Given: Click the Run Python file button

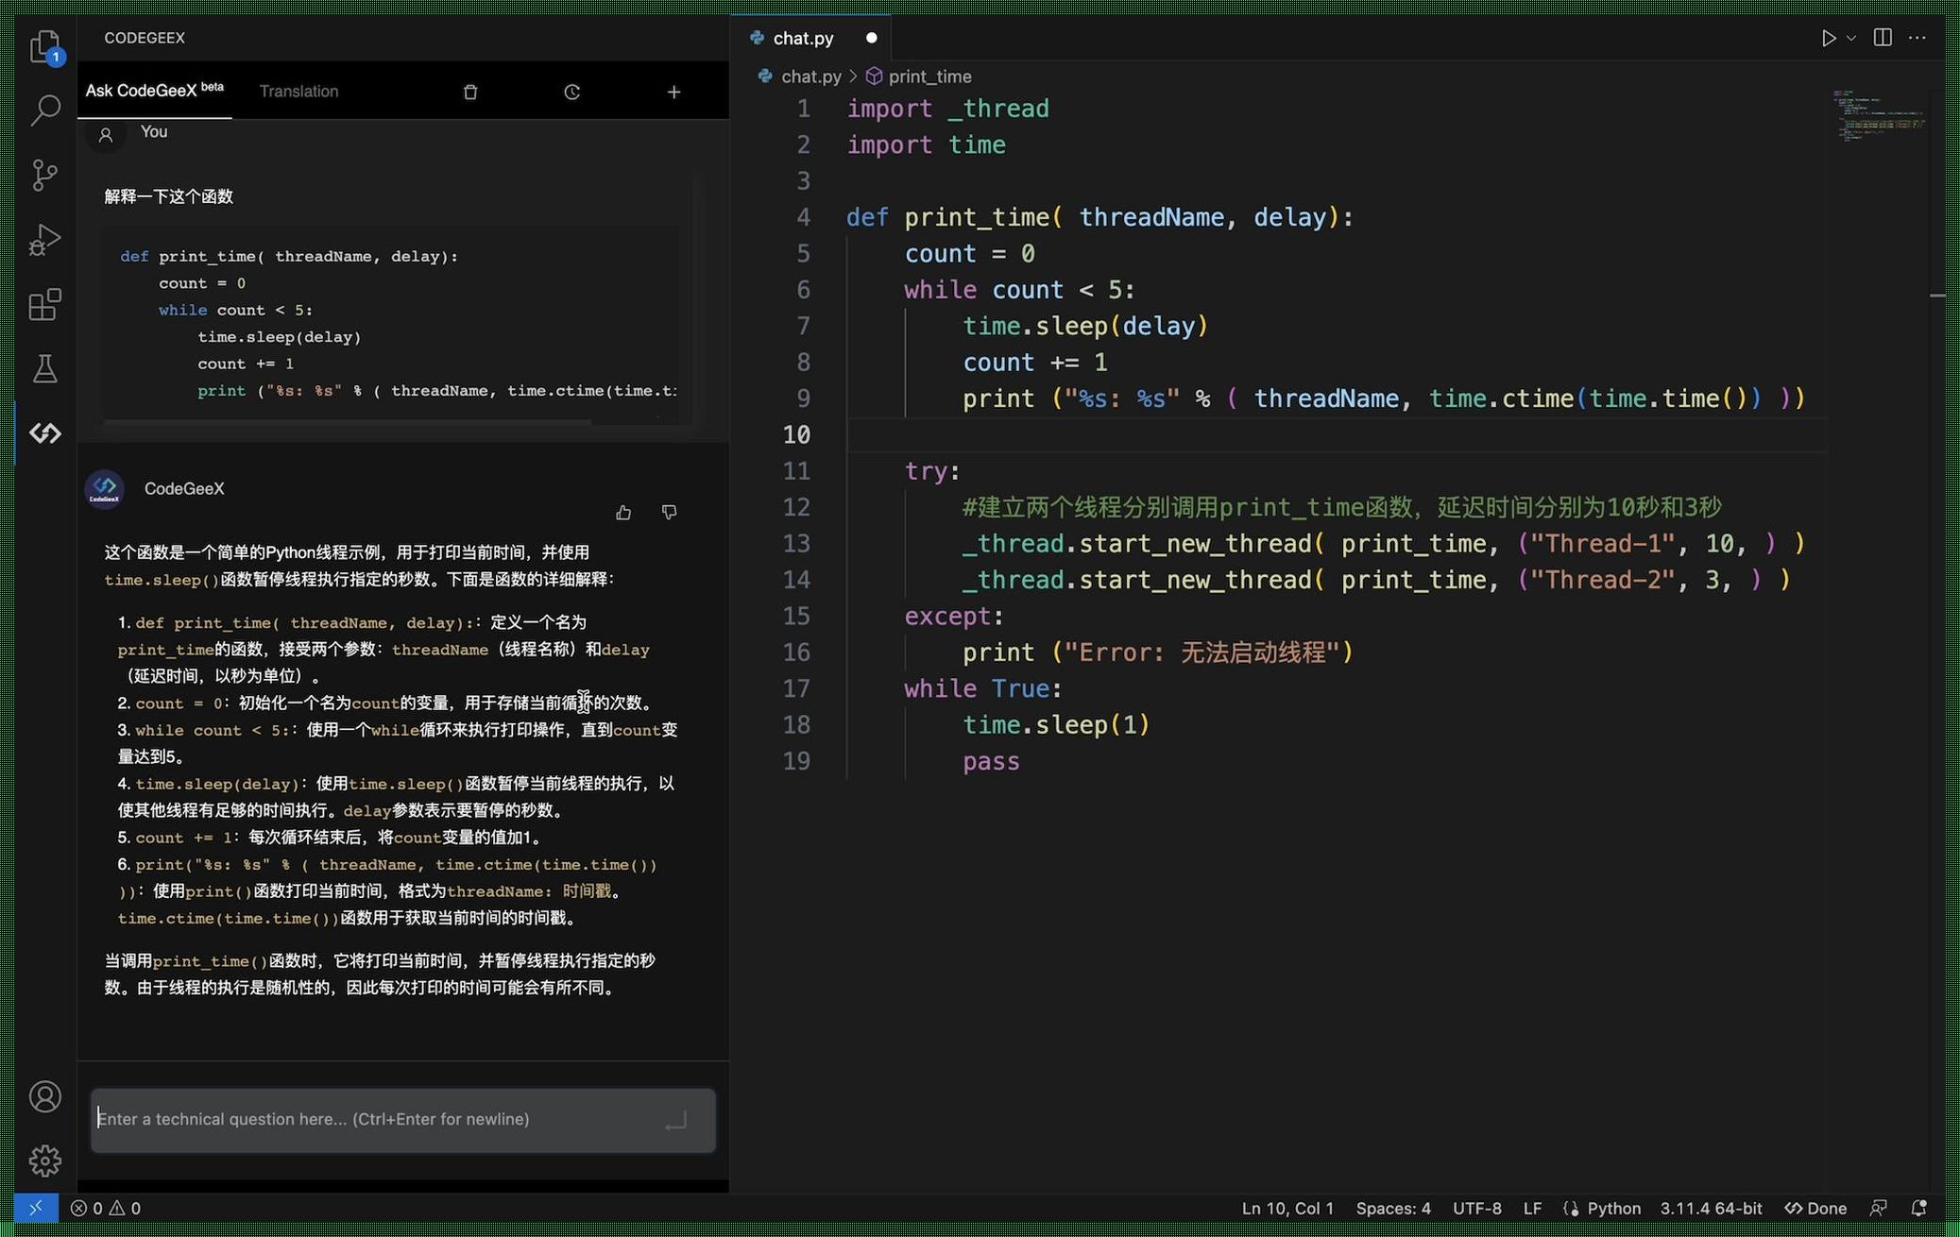Looking at the screenshot, I should tap(1829, 37).
